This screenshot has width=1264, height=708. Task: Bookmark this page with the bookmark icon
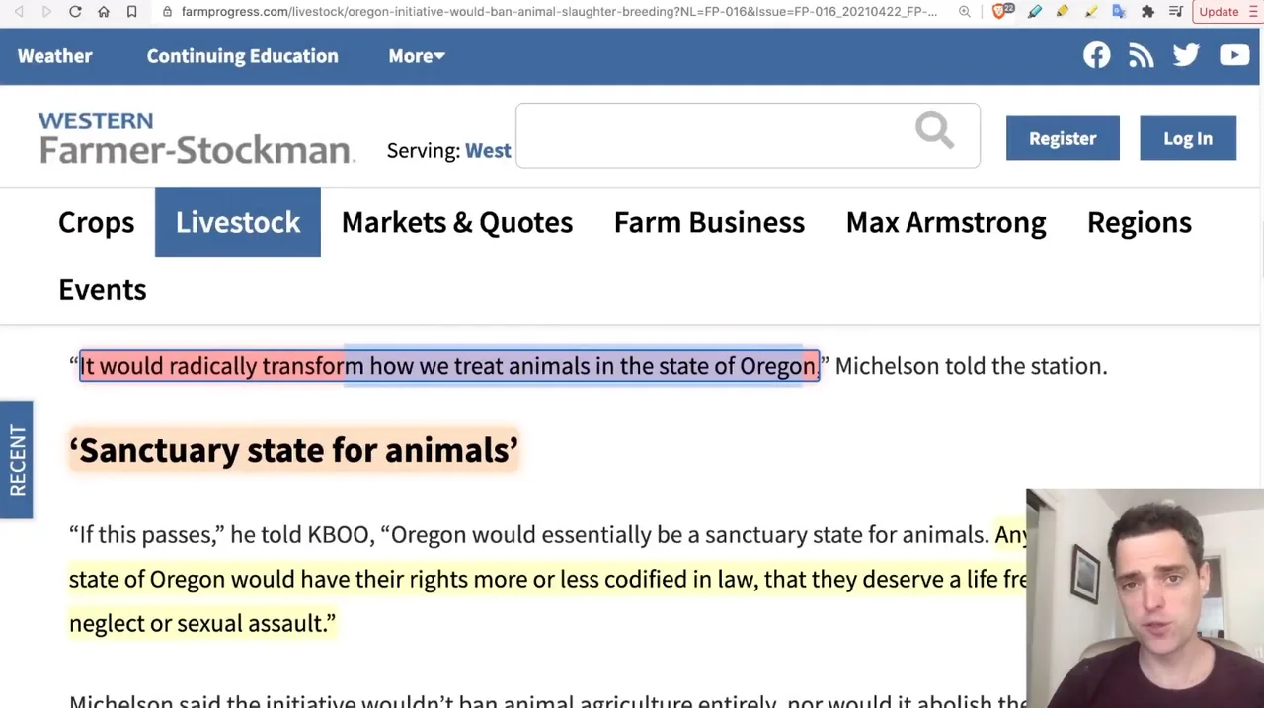[x=131, y=11]
